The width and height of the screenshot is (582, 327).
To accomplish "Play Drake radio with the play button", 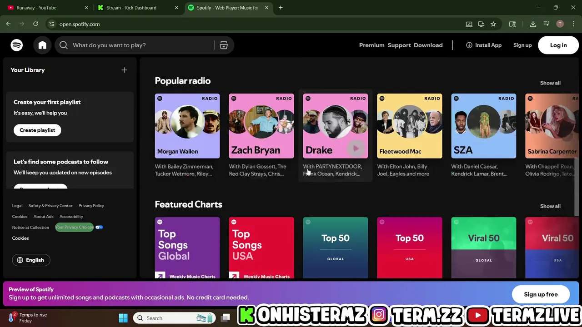I will 356,148.
